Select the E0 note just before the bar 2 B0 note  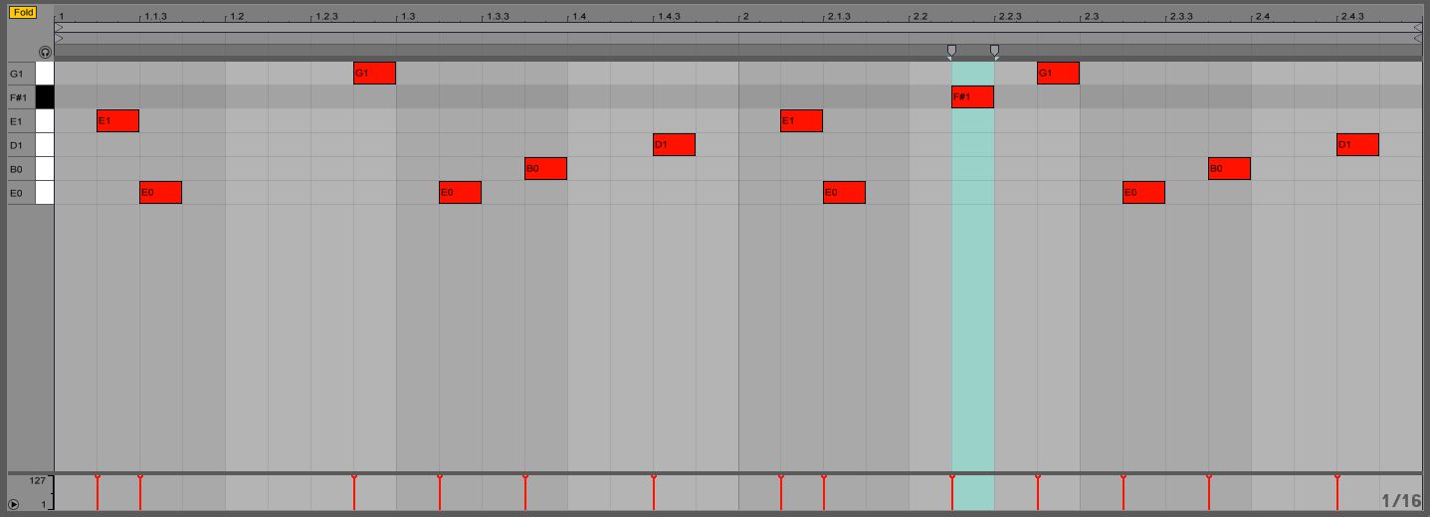(1143, 193)
